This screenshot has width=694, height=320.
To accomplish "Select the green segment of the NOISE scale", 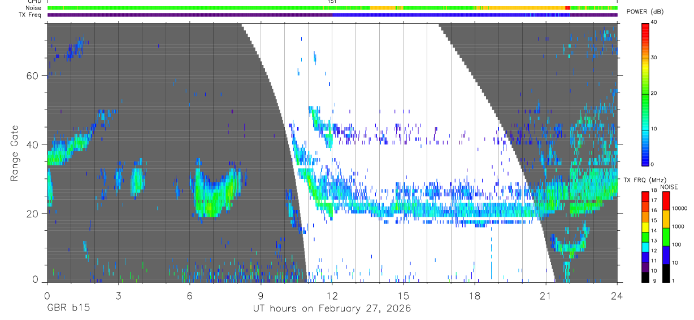I will (x=666, y=237).
